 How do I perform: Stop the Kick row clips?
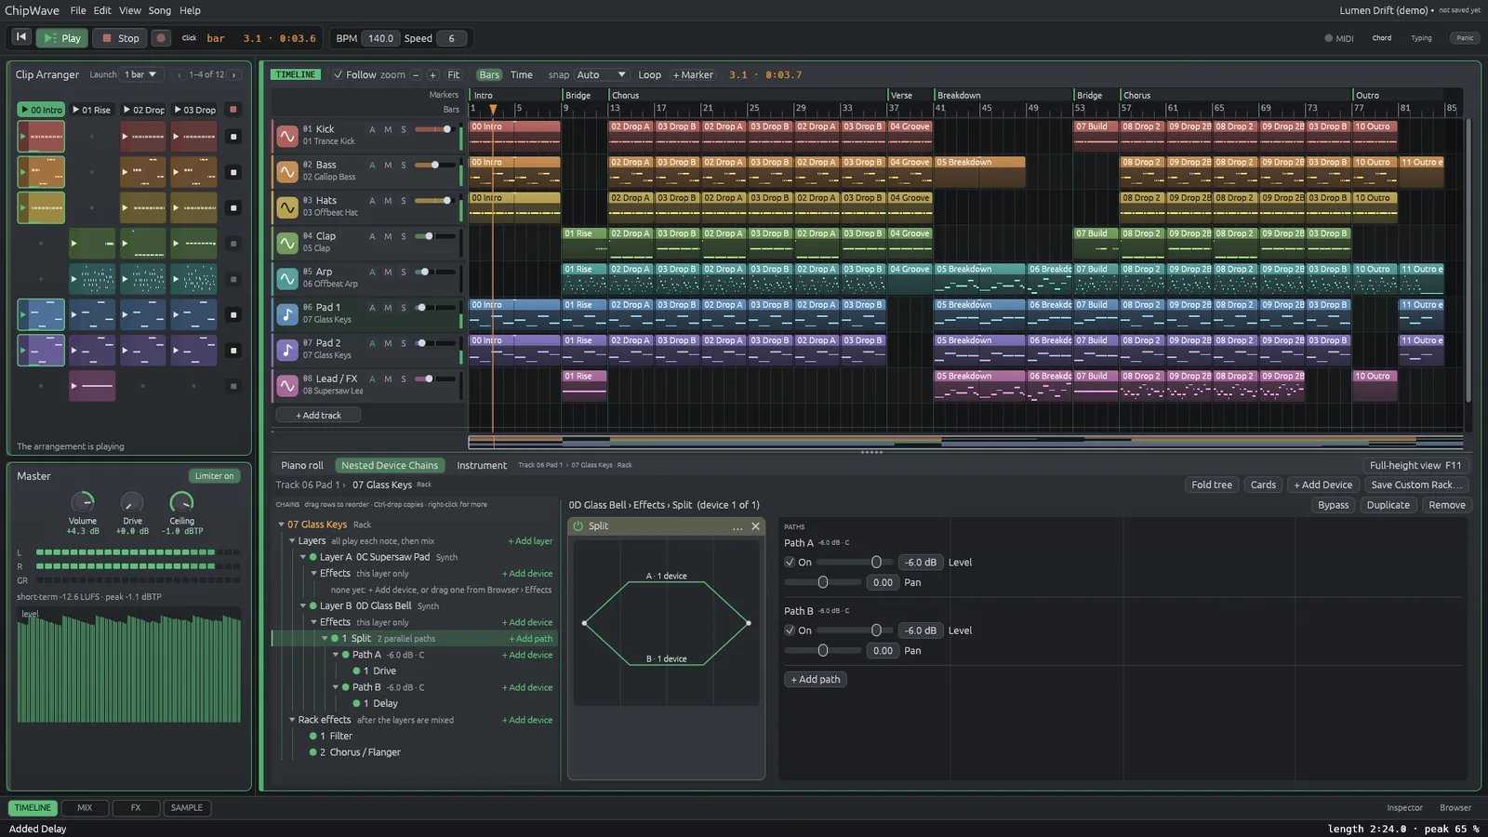(233, 137)
